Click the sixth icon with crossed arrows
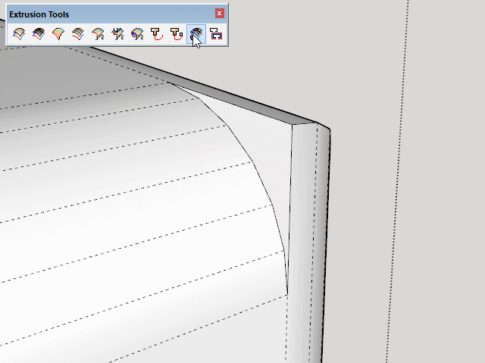485x363 pixels. pyautogui.click(x=117, y=33)
